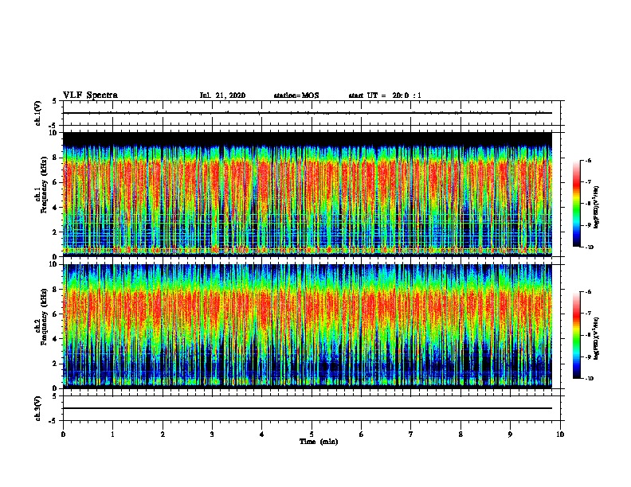Click the "ch.1(V)" waveform axis label

[38, 113]
